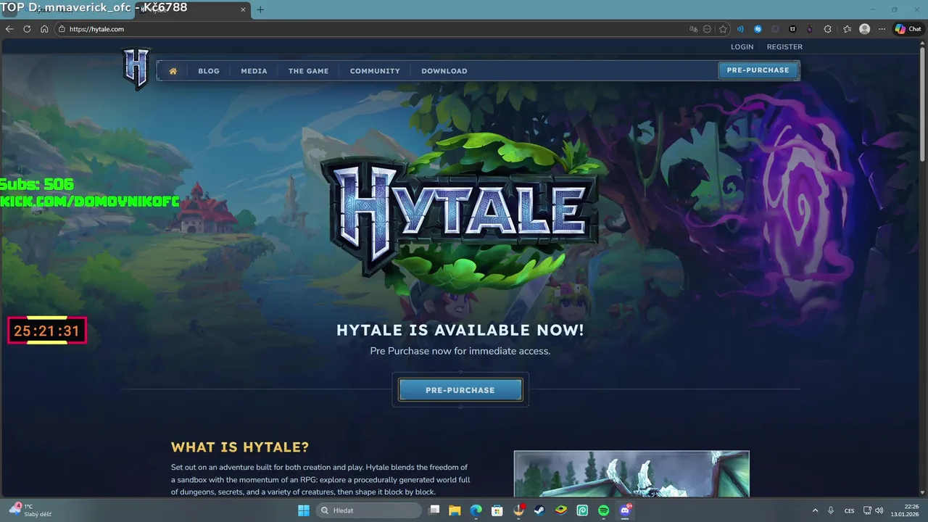Open the weather widget on taskbar

(30, 510)
